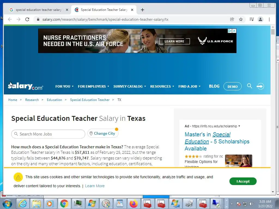Expand the Find a Job menu
The height and width of the screenshot is (209, 279).
tap(189, 86)
